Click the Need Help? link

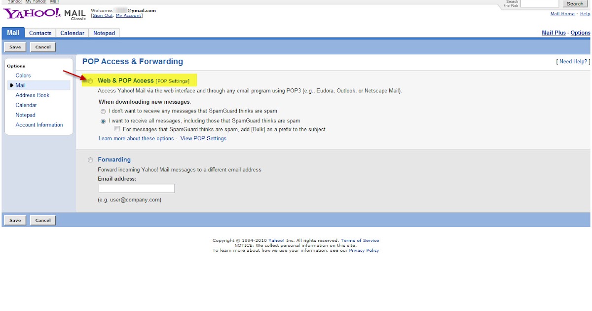pos(573,62)
